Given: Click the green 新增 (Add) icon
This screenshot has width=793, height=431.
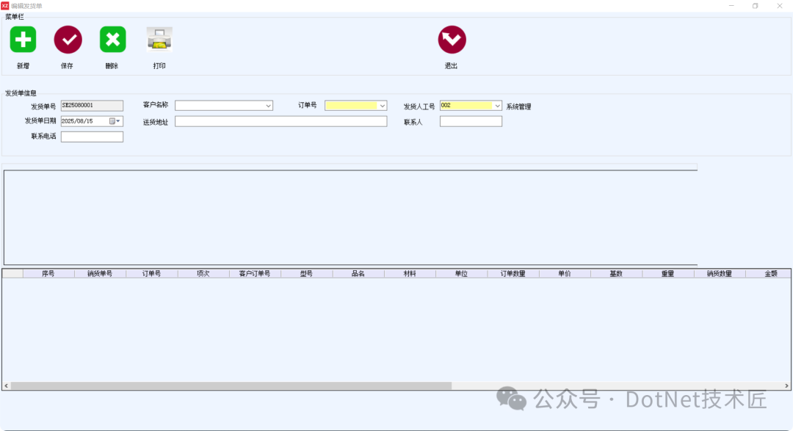Looking at the screenshot, I should (x=23, y=40).
